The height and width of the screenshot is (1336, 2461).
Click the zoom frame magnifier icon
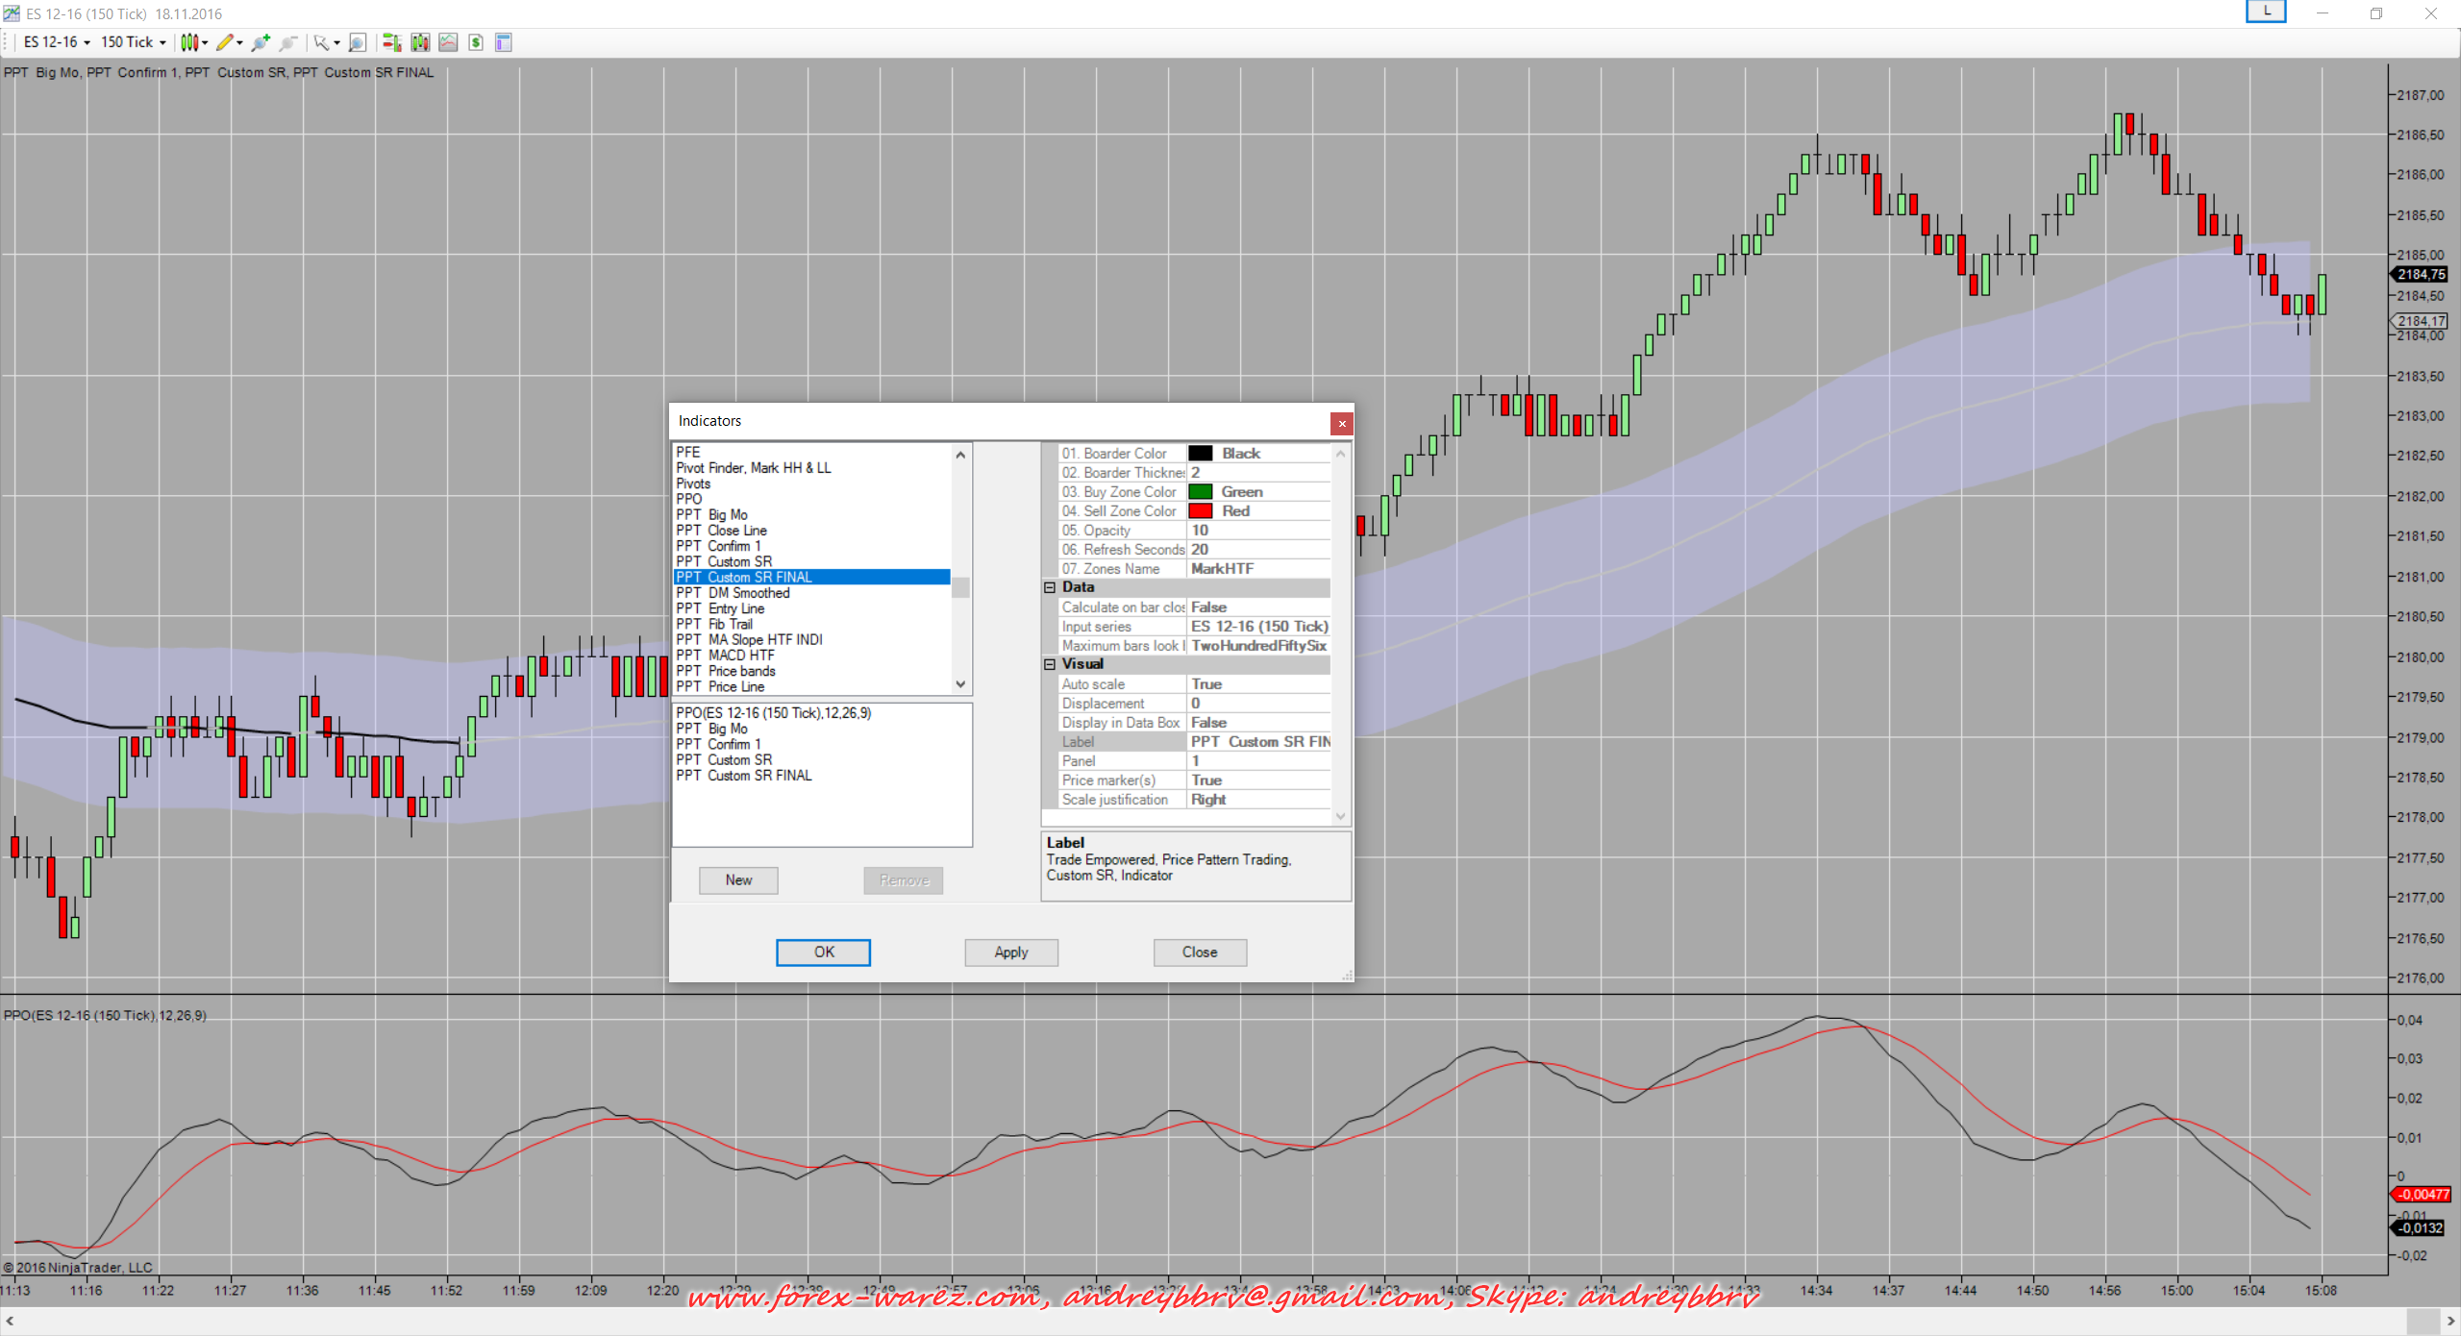tap(358, 42)
